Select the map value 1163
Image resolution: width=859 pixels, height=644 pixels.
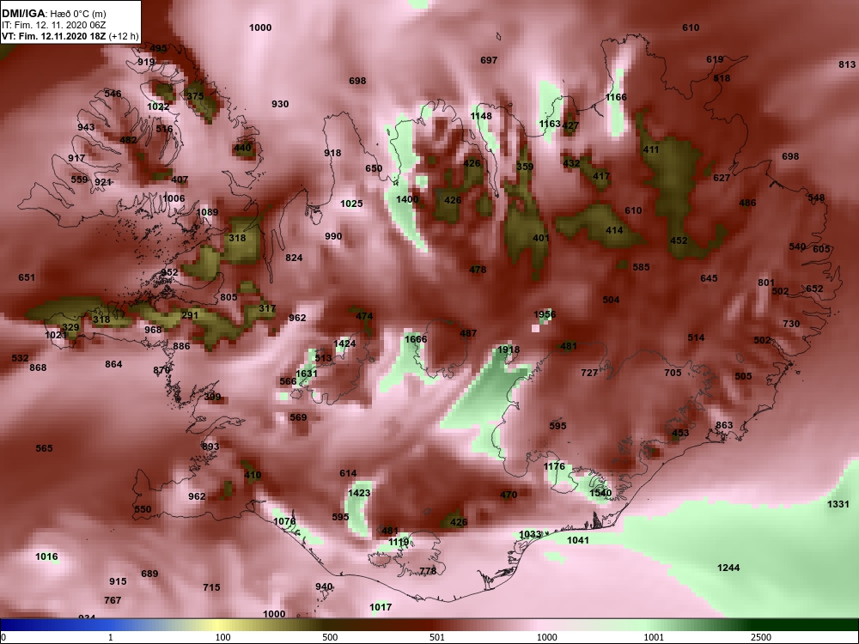(550, 124)
